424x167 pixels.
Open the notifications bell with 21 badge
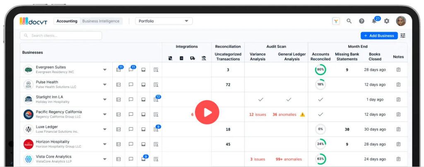(374, 21)
